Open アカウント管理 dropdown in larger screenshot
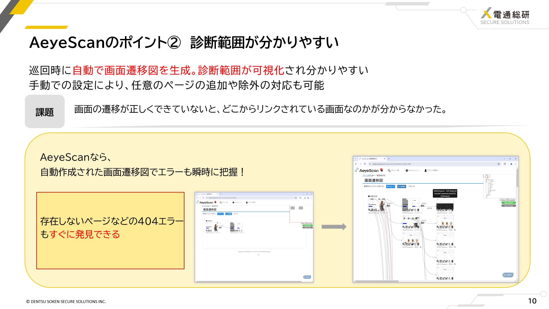 [x=431, y=170]
